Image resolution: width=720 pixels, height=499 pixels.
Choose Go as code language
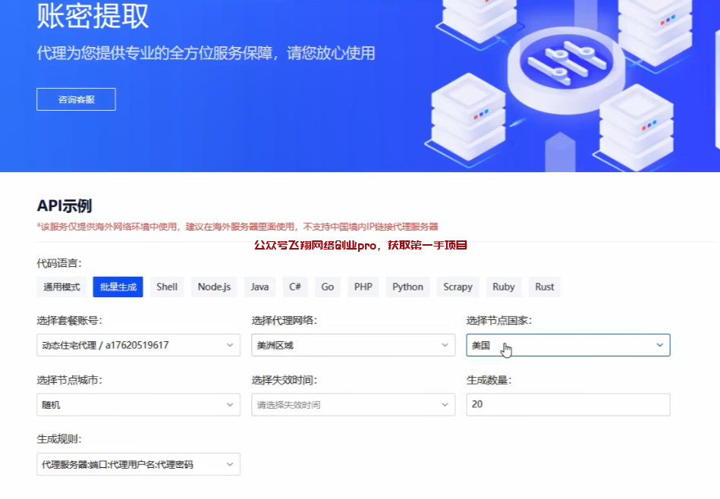[327, 287]
